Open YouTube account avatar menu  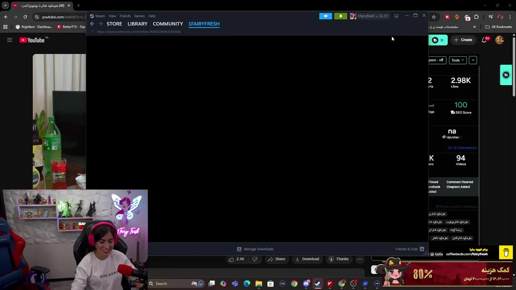click(x=499, y=40)
